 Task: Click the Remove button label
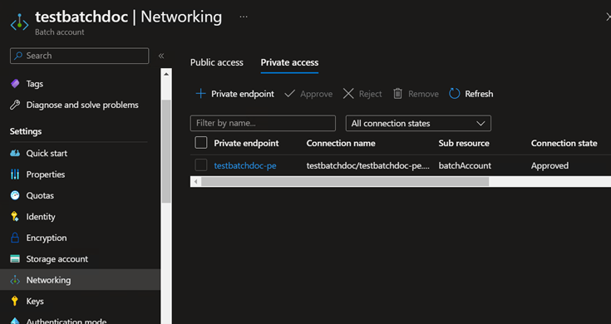pyautogui.click(x=423, y=94)
